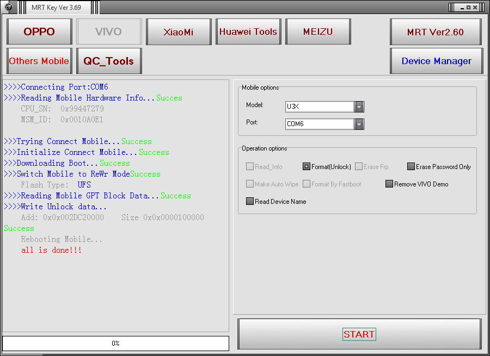490x356 pixels.
Task: Open QC_Tools section
Action: (109, 61)
